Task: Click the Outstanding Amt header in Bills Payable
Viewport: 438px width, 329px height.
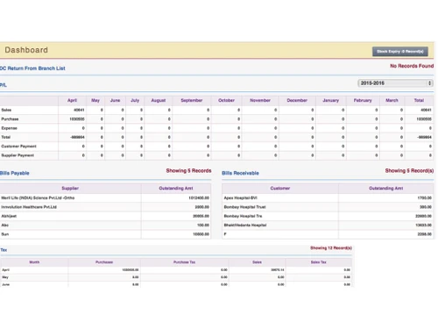Action: coord(176,189)
